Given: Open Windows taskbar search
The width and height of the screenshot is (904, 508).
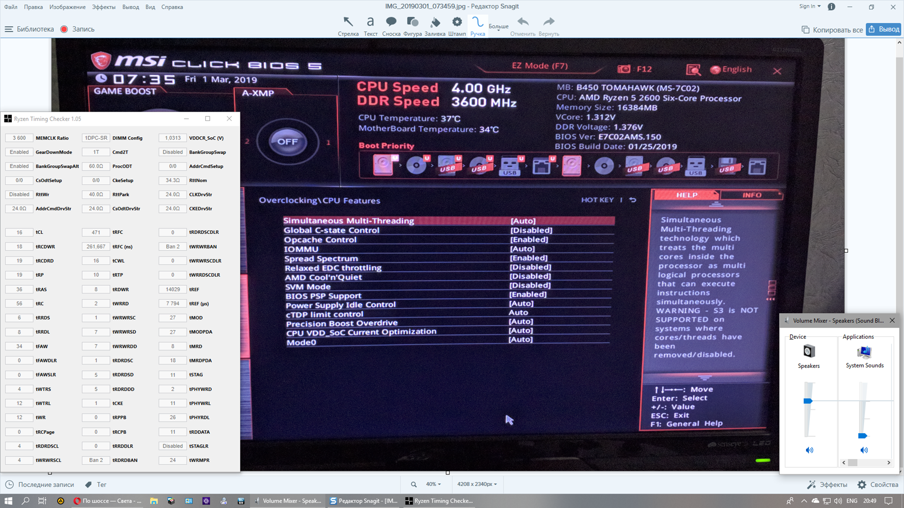Looking at the screenshot, I should click(25, 501).
